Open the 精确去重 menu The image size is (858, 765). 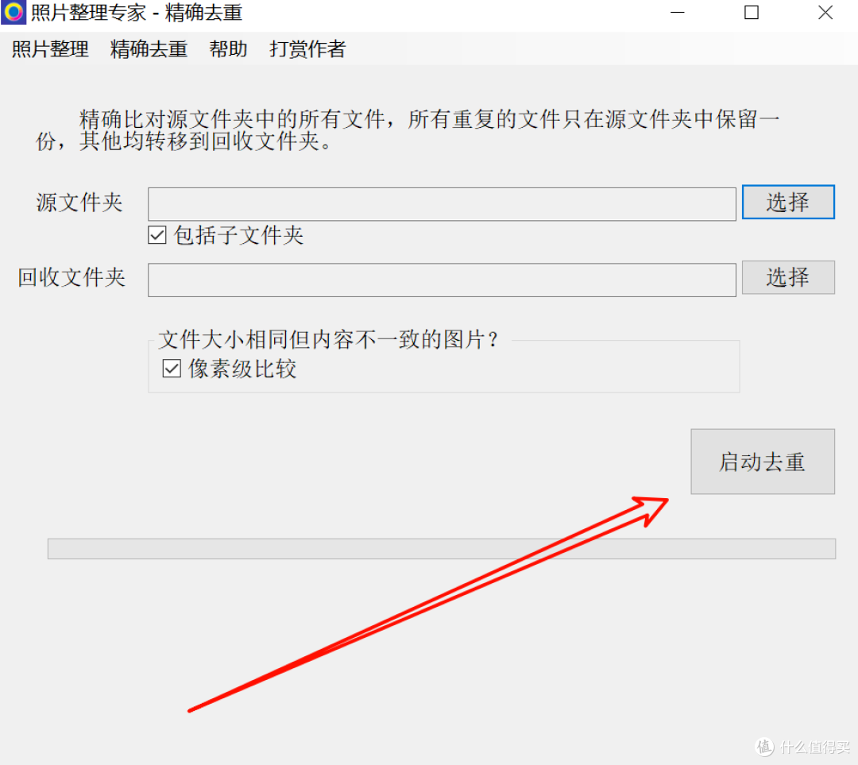pyautogui.click(x=149, y=49)
